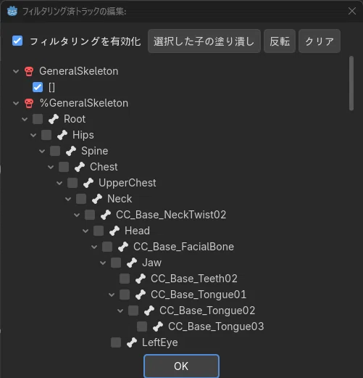The image size is (363, 378).
Task: Check the Spine bone checkbox
Action: 55,151
